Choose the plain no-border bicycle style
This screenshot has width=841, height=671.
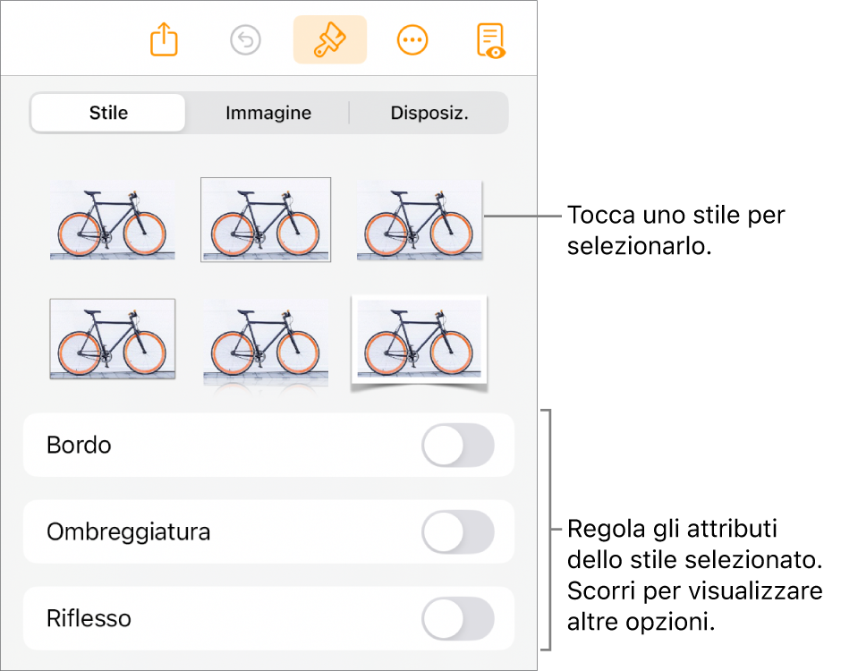pyautogui.click(x=112, y=222)
